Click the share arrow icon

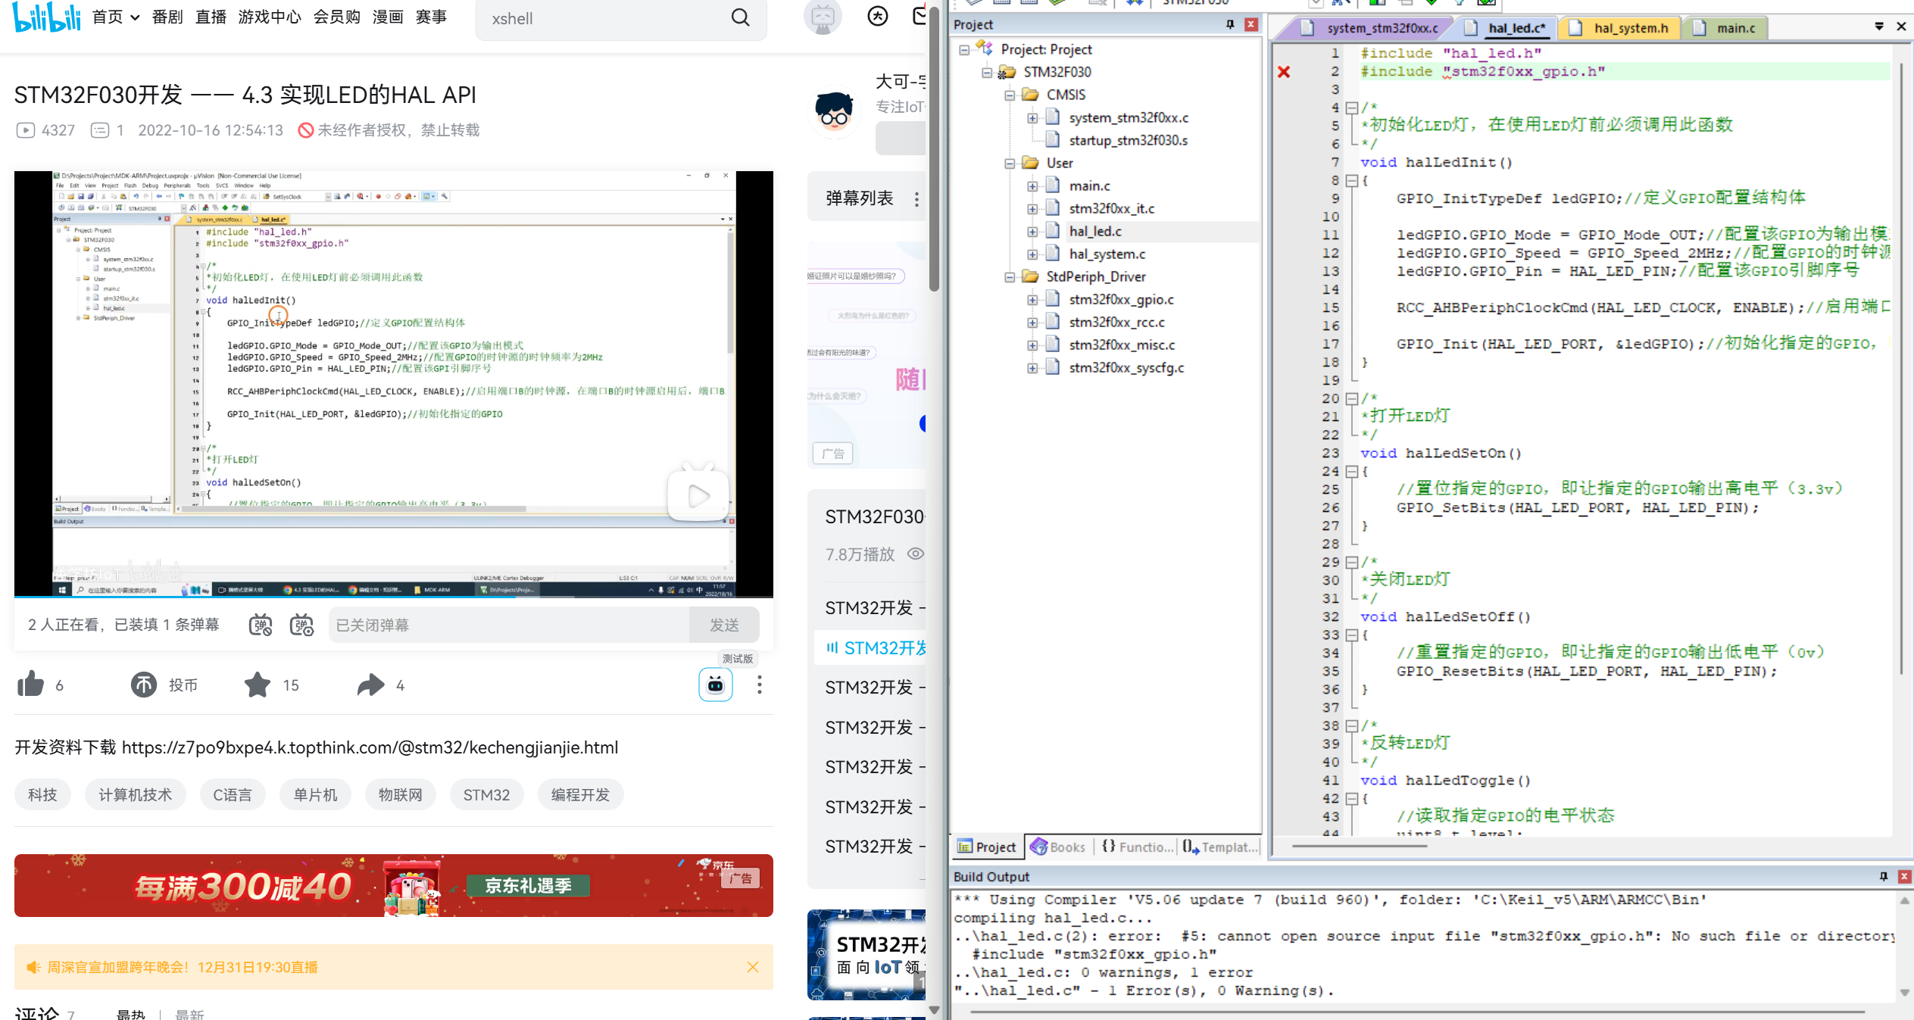[370, 685]
